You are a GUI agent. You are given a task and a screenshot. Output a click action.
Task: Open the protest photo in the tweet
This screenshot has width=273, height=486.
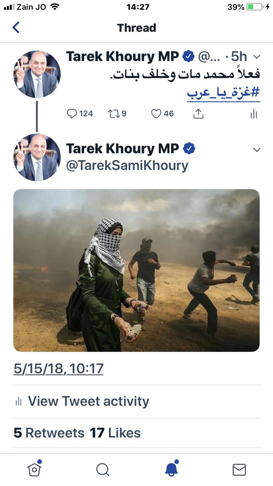tap(136, 270)
